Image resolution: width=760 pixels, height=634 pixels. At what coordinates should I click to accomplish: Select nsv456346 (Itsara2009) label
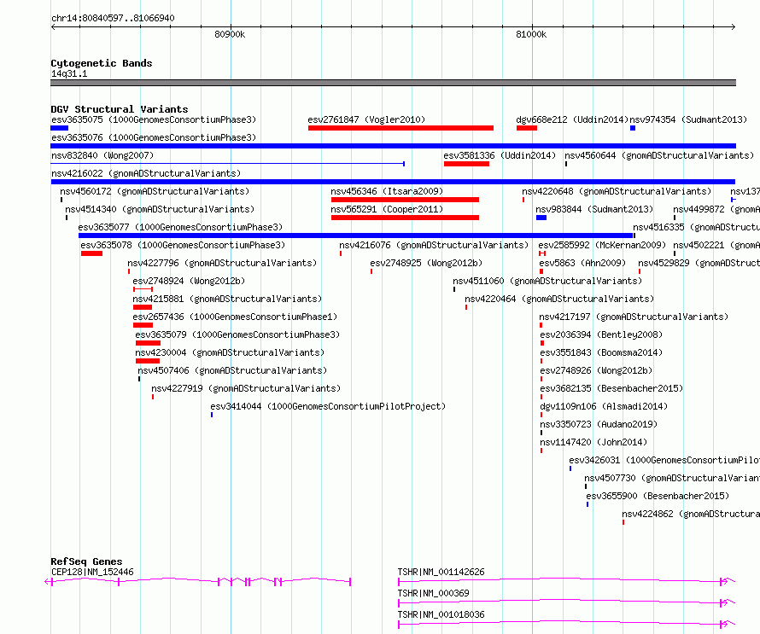pos(387,191)
